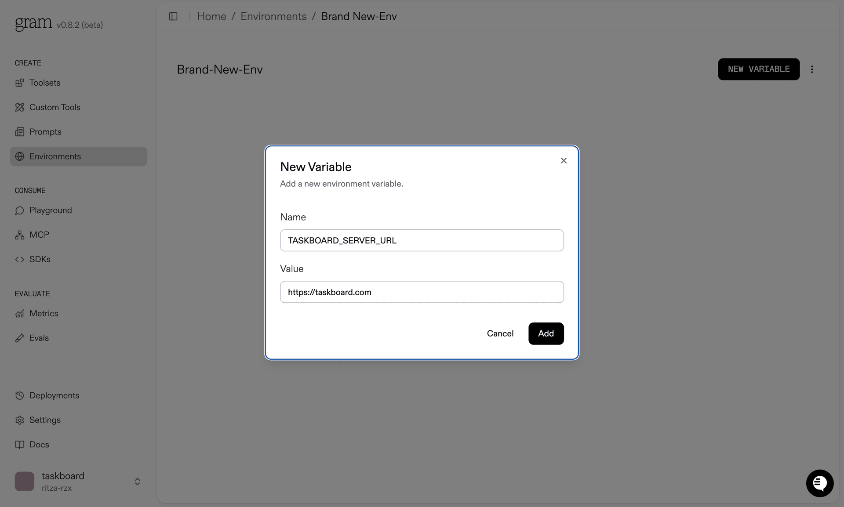Open the three-dot options menu for Brand-New-Env
The height and width of the screenshot is (507, 844).
coord(812,69)
